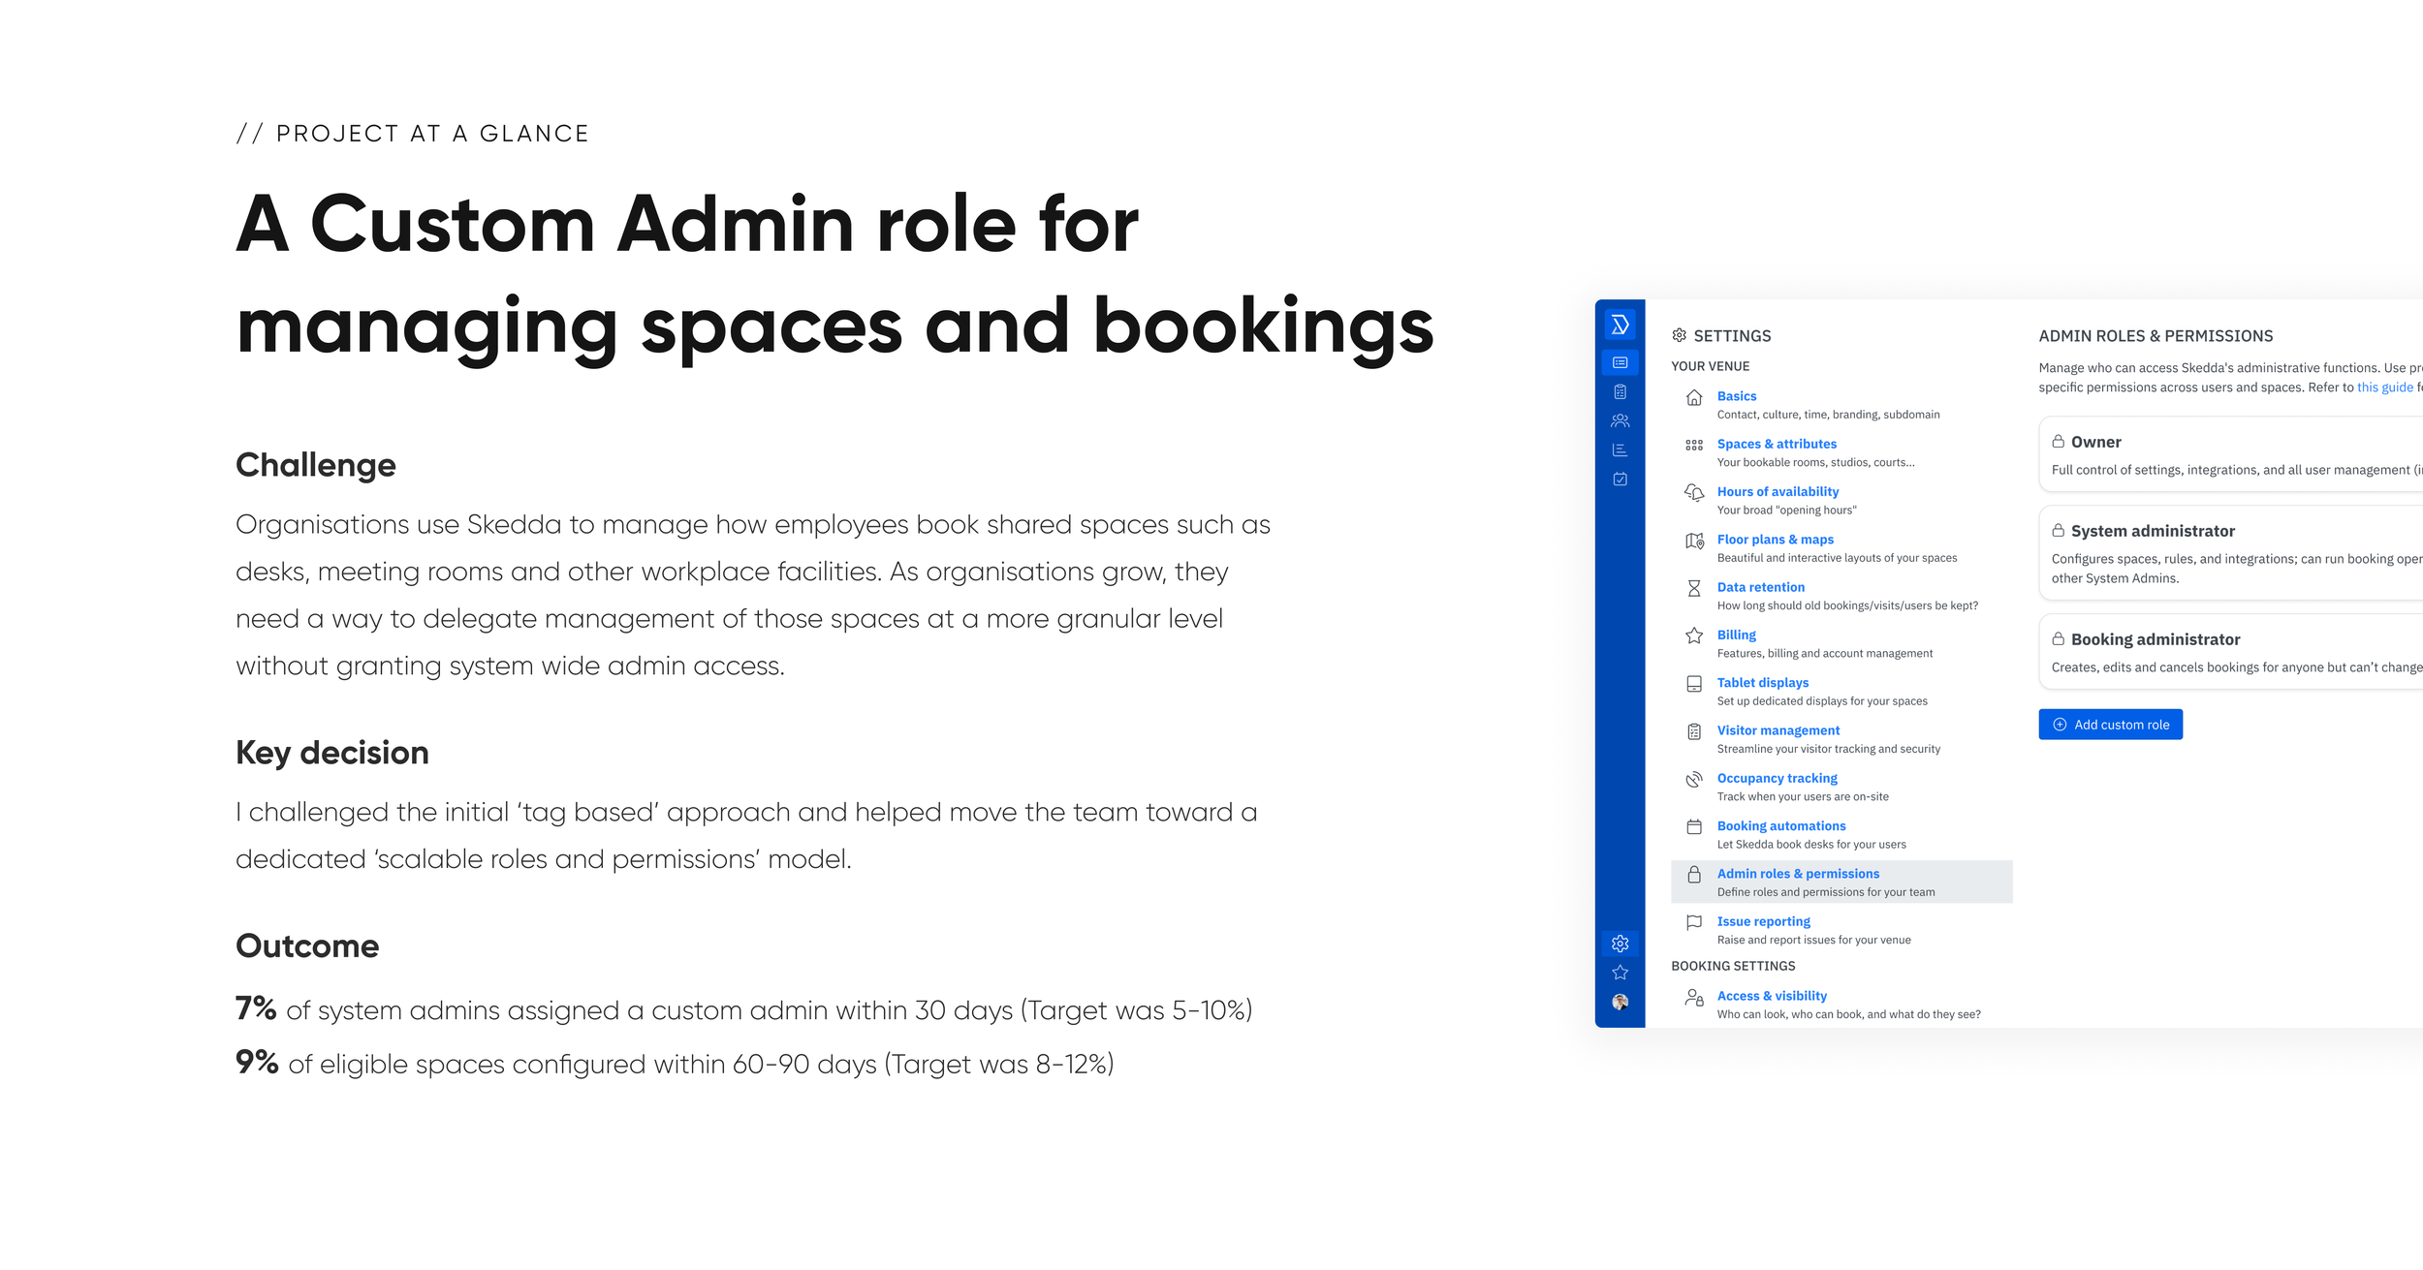Click the radar icon beside Occupancy tracking
2423x1270 pixels.
[1693, 779]
